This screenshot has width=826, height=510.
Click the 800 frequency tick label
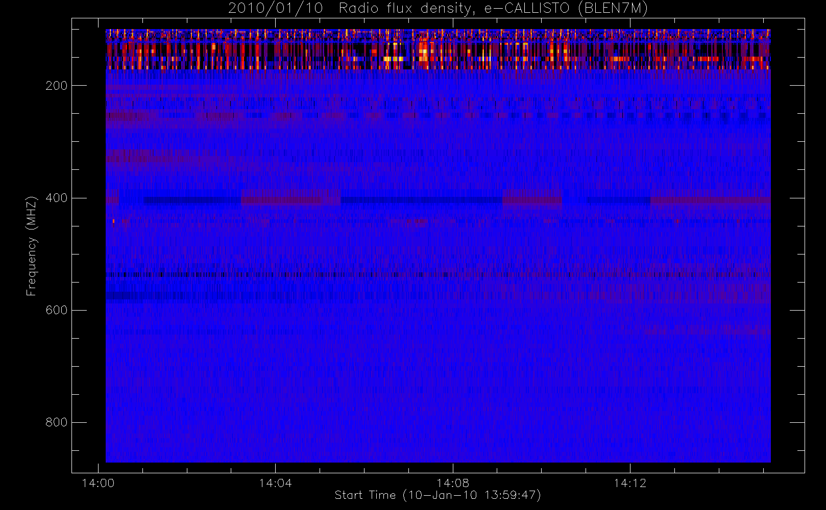point(56,422)
